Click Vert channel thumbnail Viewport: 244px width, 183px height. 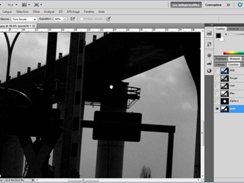pos(224,86)
